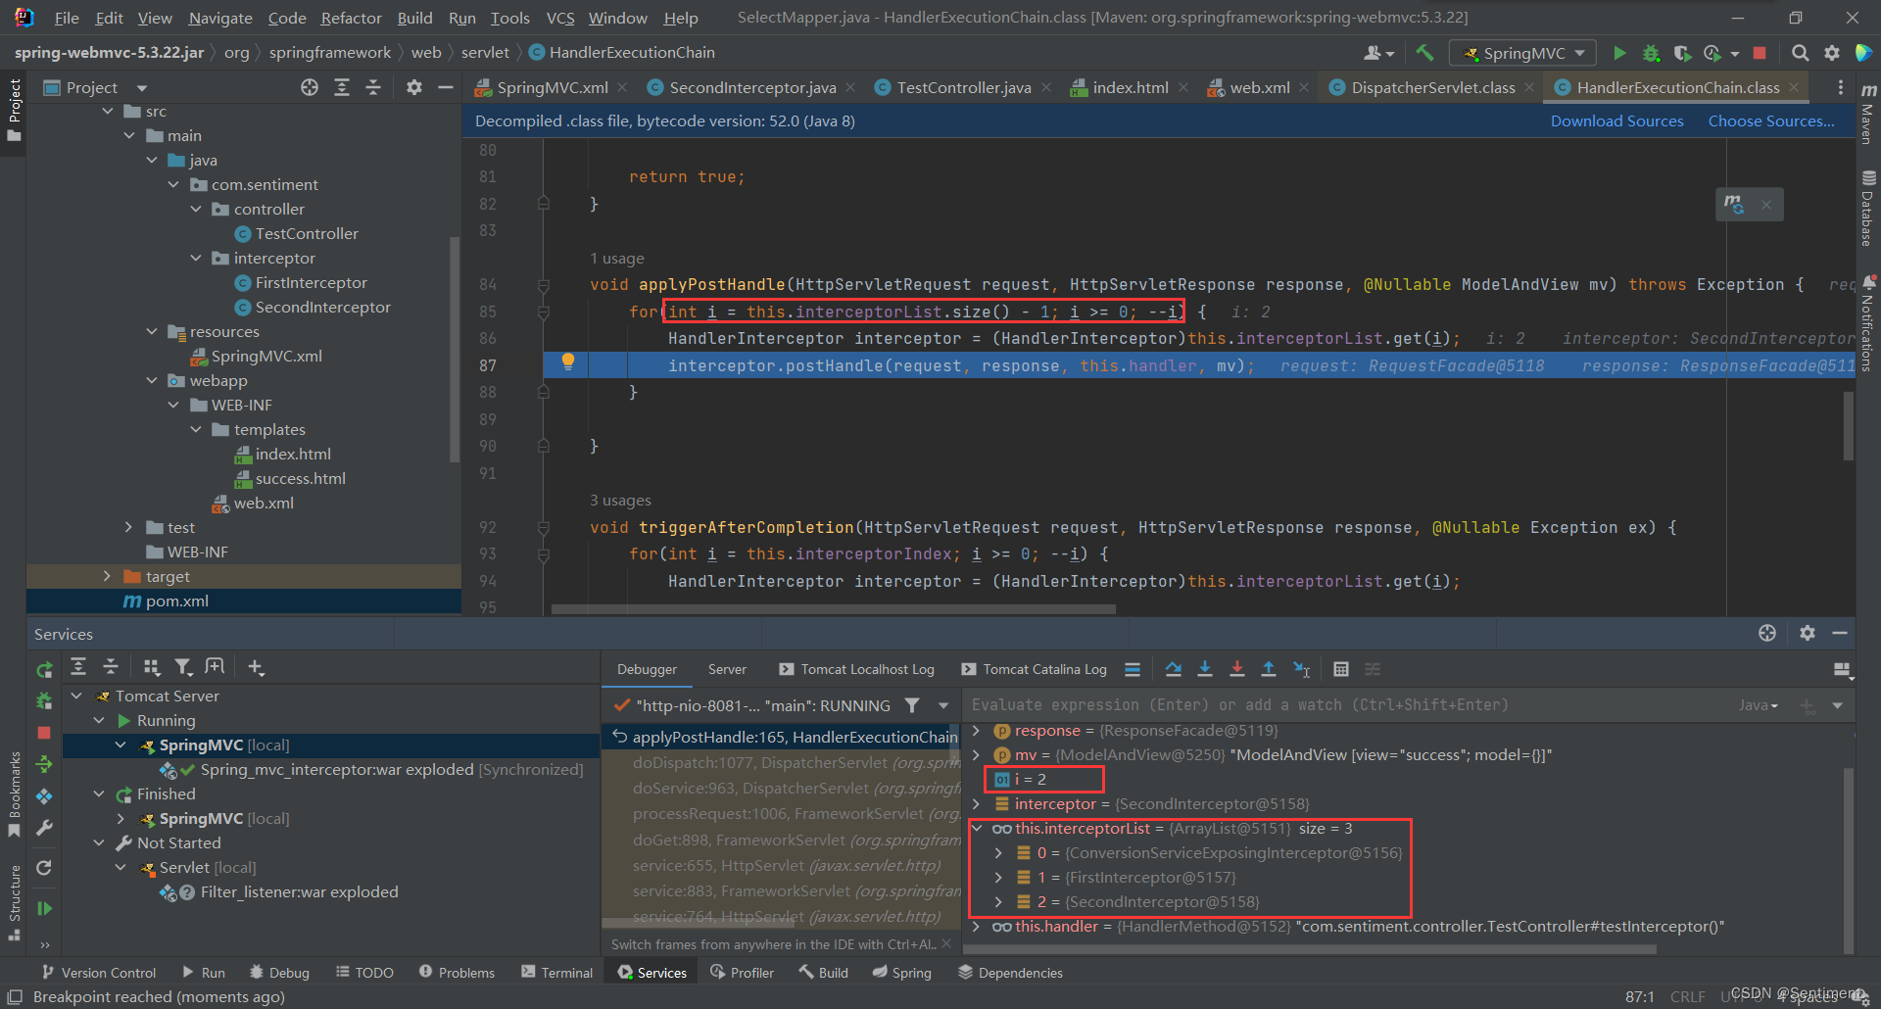The width and height of the screenshot is (1881, 1009).
Task: Open the thread selector dropdown showing http-nio-8081
Action: (943, 705)
